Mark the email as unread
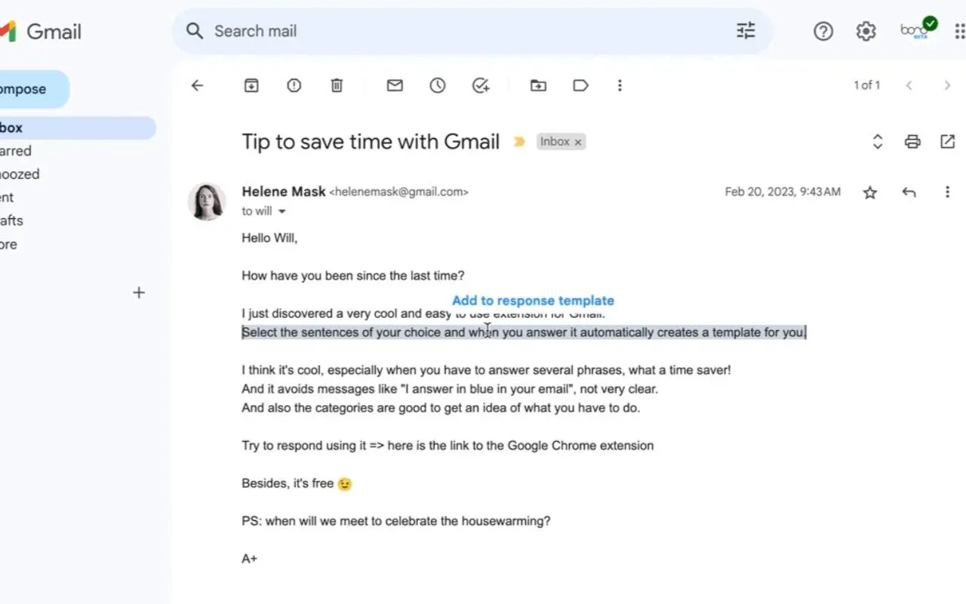The width and height of the screenshot is (966, 604). coord(395,86)
